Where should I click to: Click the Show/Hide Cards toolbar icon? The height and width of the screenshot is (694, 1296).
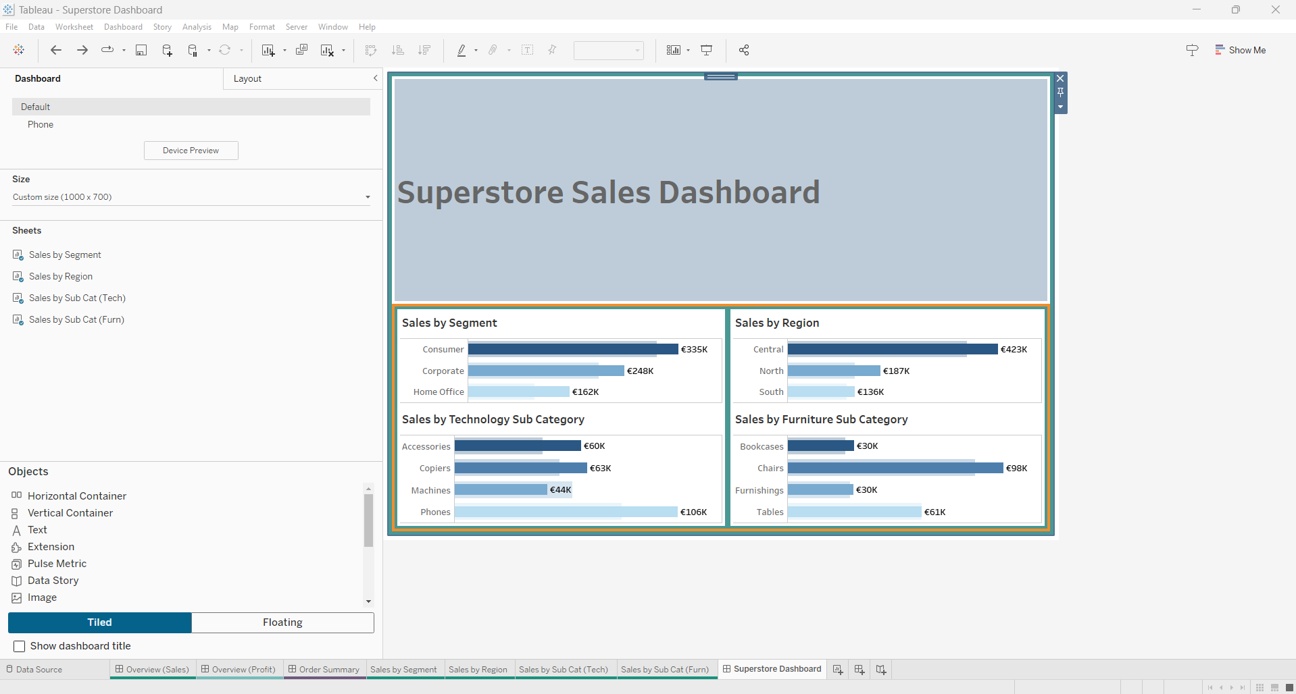click(673, 50)
